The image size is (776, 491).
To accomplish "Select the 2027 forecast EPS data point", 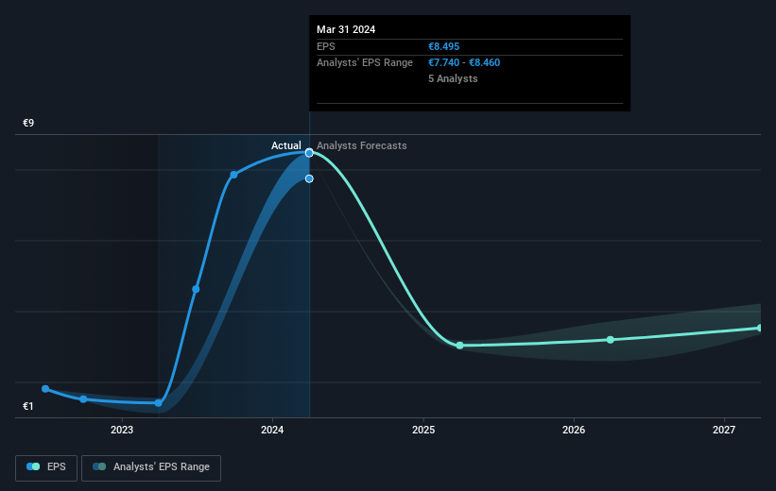I will [x=760, y=328].
